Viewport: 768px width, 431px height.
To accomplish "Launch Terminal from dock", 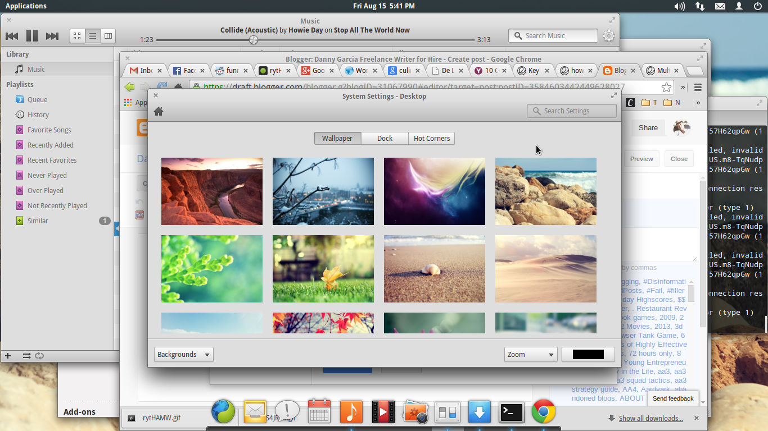I will pyautogui.click(x=512, y=412).
